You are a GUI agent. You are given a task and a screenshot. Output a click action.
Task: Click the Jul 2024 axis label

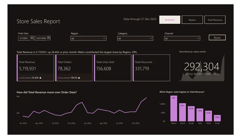55,123
